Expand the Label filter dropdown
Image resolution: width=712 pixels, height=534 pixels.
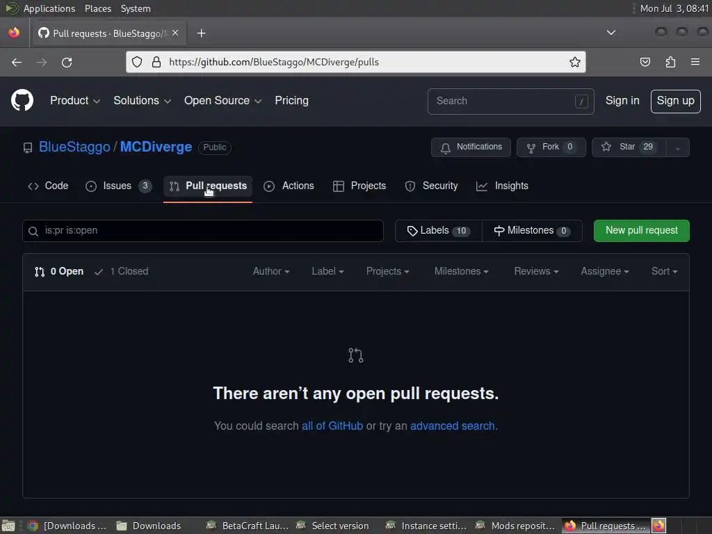coord(327,272)
